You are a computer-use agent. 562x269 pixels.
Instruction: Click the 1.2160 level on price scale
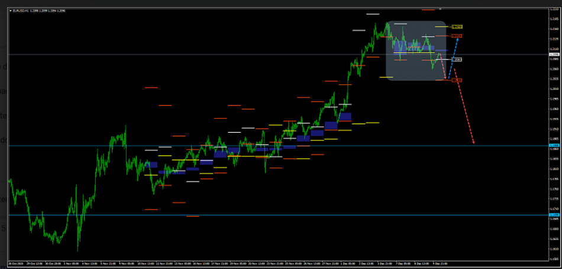coord(554,29)
